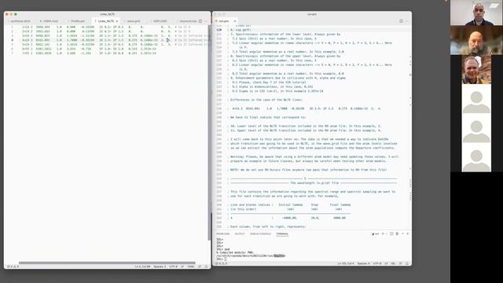Select second participant video thumbnail with bearded man

(476, 40)
